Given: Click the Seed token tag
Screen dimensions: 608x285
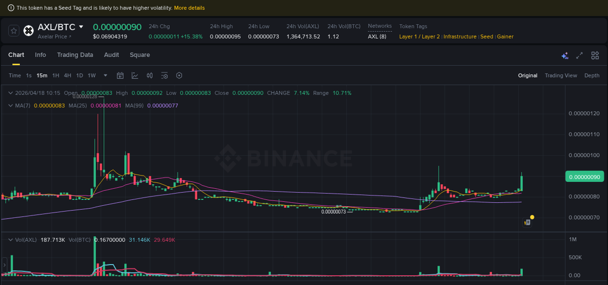Looking at the screenshot, I should [487, 36].
